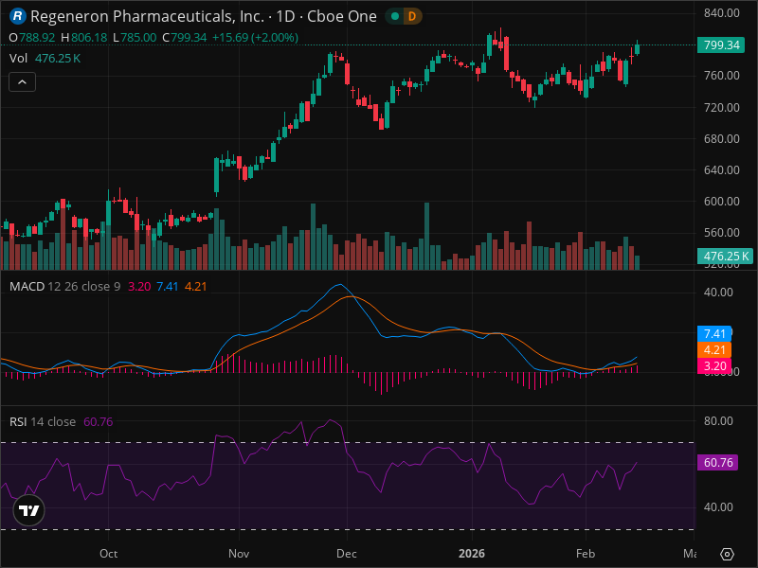
Task: Click the purple 60.76 RSI value label
Action: click(x=717, y=463)
